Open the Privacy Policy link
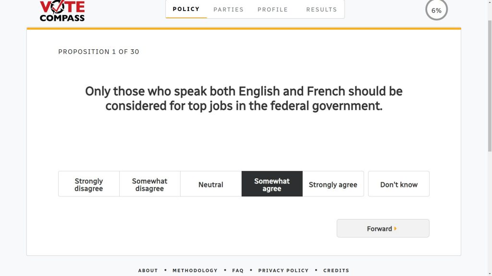 [283, 270]
